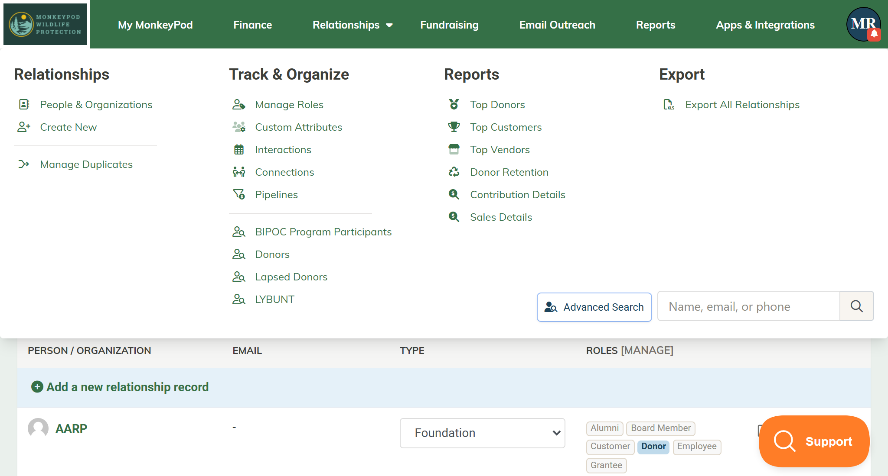
Task: Switch to the Finance menu
Action: (x=252, y=25)
